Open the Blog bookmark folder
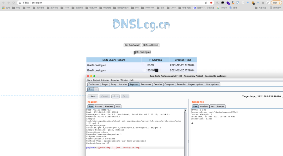The image size is (283, 156). tap(16, 8)
